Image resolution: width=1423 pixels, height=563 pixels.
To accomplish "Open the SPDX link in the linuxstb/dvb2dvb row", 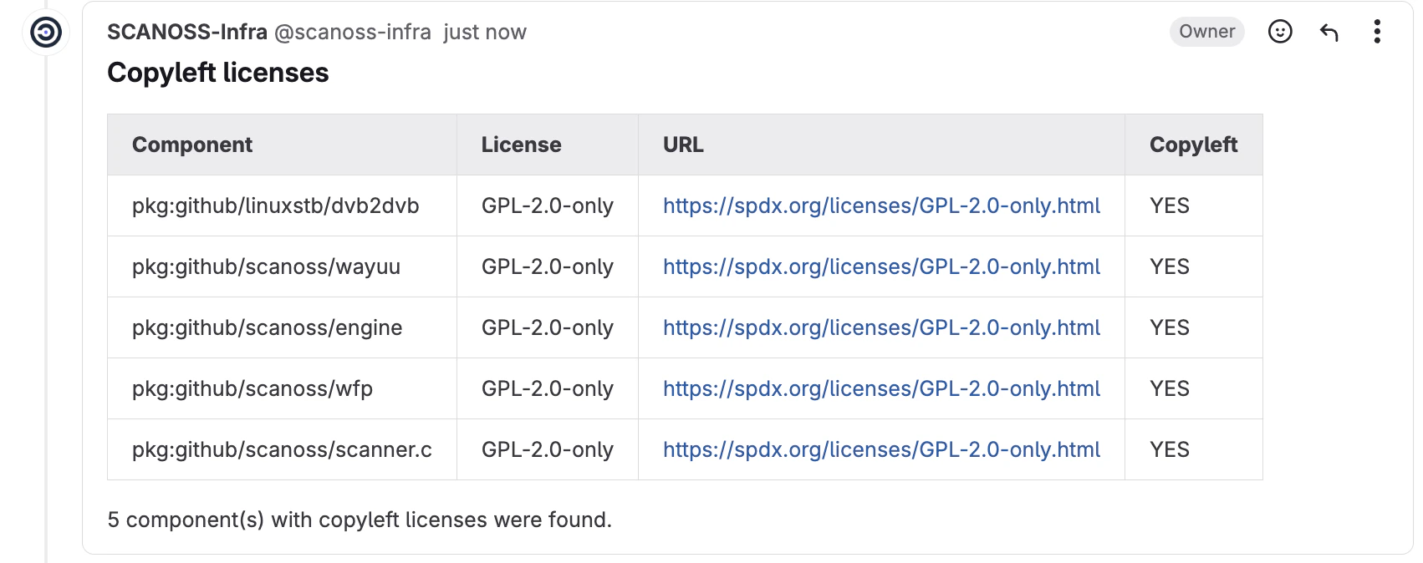I will pyautogui.click(x=881, y=205).
